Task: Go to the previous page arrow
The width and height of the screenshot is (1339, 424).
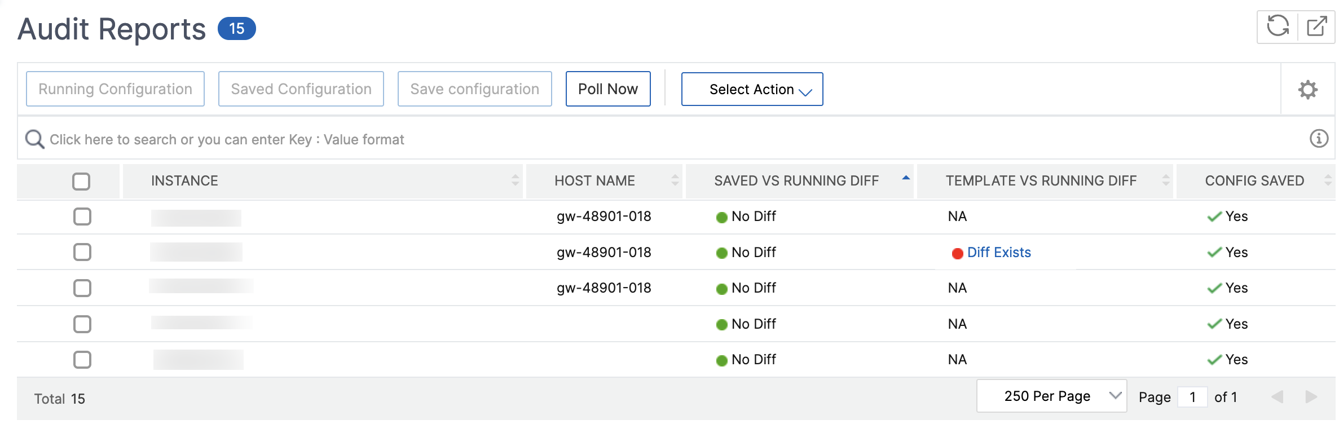Action: pos(1278,397)
